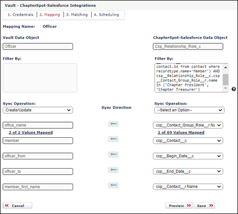Click the filter scrollbar up arrow
This screenshot has width=238, height=214.
[225, 67]
